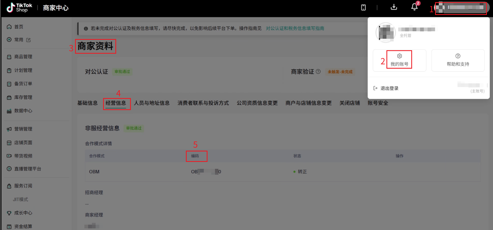The image size is (493, 230).
Task: Open 帮助和支持 in account popup
Action: 458,60
